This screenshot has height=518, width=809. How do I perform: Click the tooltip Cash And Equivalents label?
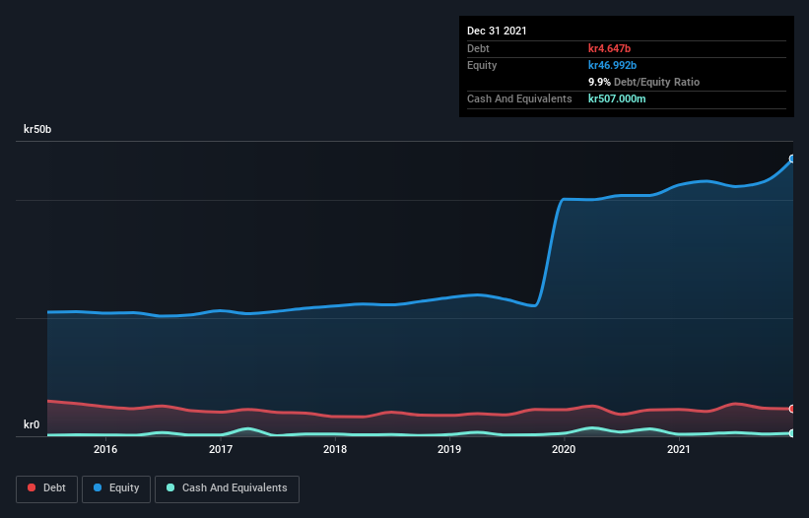click(x=519, y=98)
